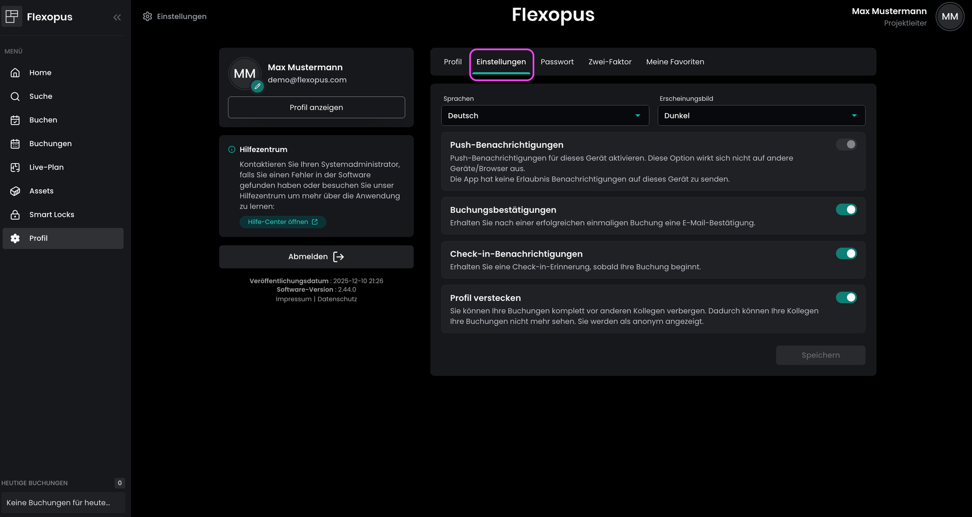Viewport: 972px width, 517px height.
Task: Switch to the Passwort tab
Action: (x=557, y=62)
